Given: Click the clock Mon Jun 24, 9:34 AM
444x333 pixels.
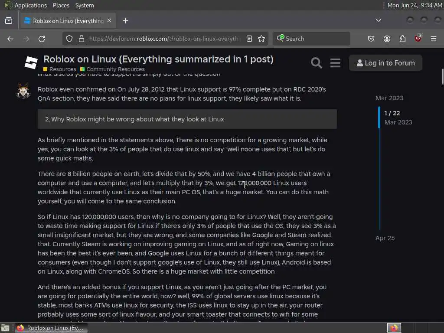Looking at the screenshot, I should tap(415, 5).
